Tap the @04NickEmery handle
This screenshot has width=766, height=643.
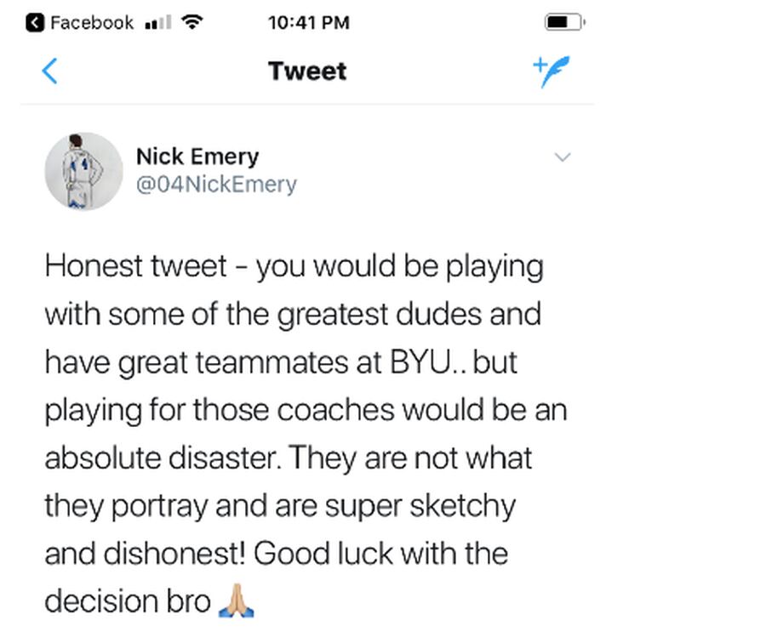[216, 185]
